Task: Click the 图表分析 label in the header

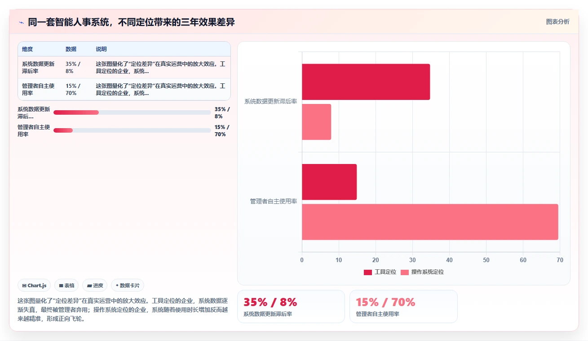Action: [x=557, y=22]
